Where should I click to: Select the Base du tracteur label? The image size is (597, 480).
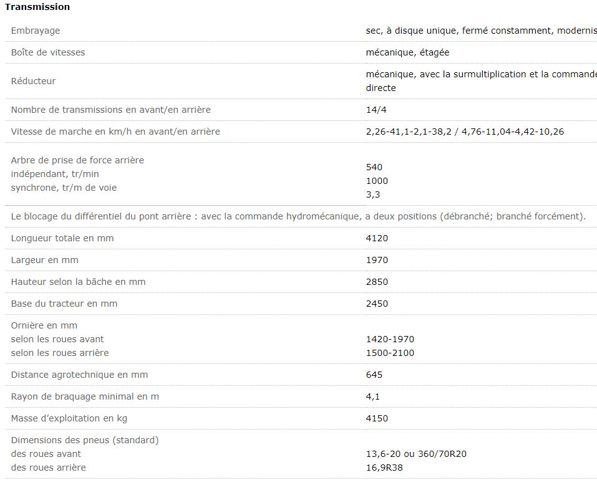point(64,304)
